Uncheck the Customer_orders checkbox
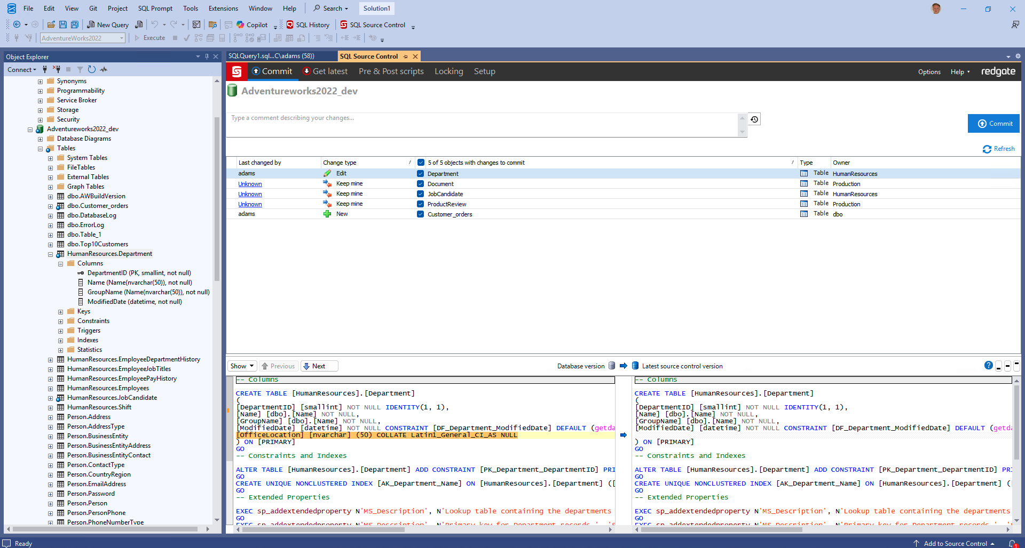This screenshot has width=1025, height=548. coord(421,214)
